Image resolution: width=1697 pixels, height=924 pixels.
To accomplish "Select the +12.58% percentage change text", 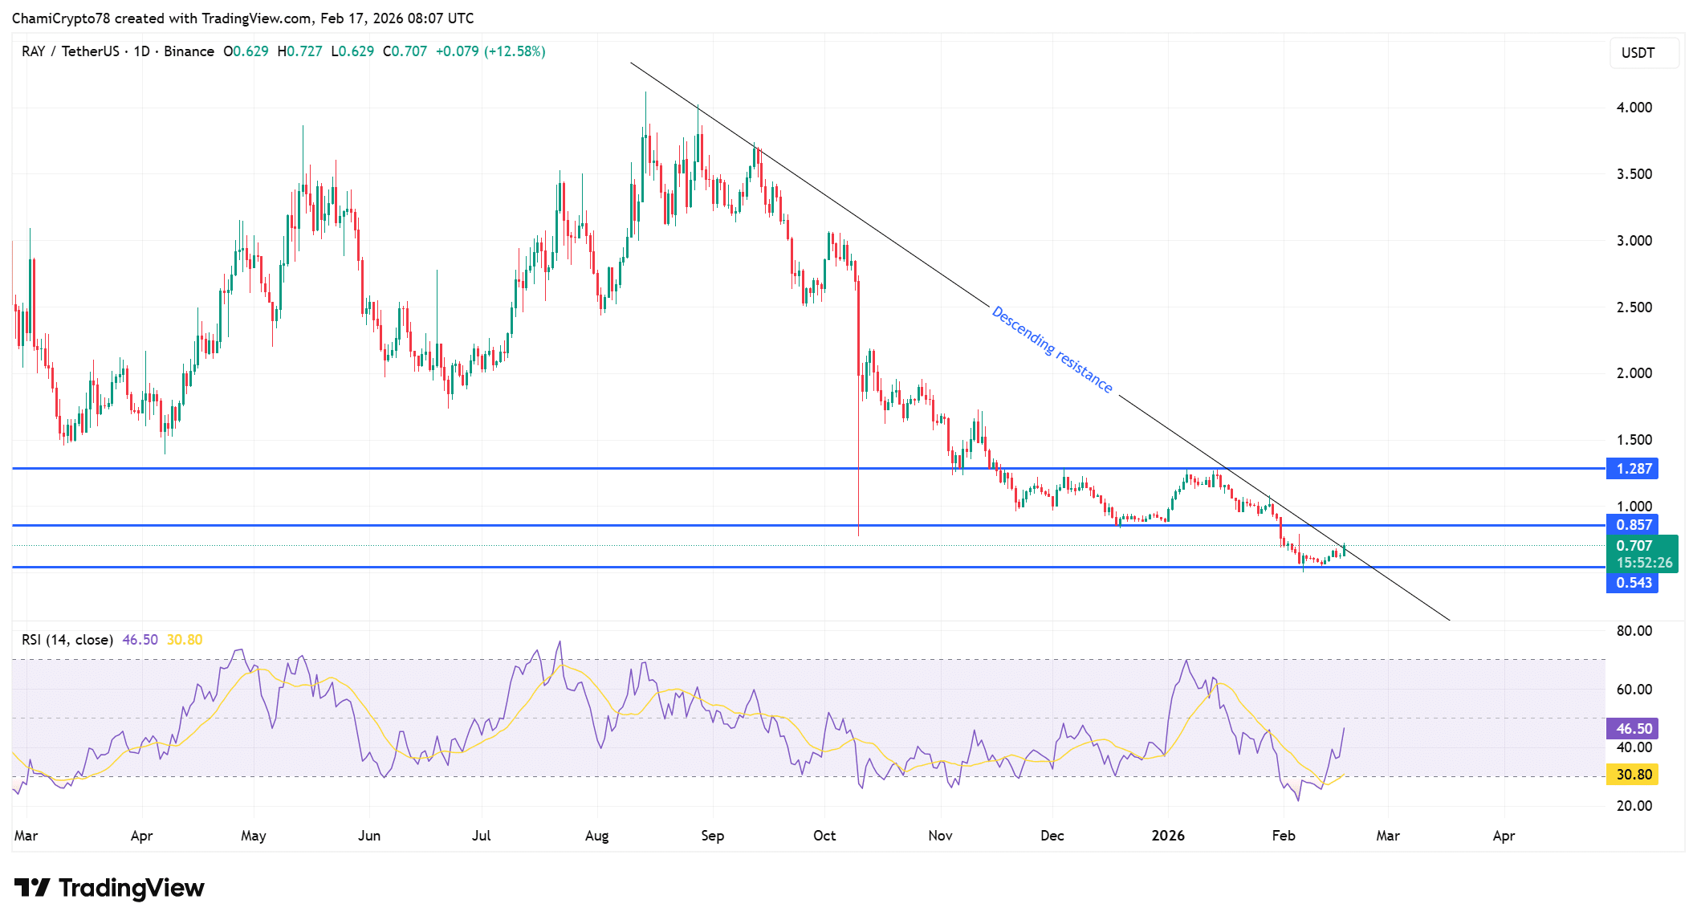I will click(x=514, y=51).
